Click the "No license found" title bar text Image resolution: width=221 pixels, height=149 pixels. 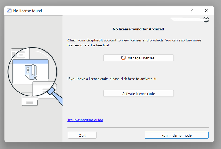(28, 11)
